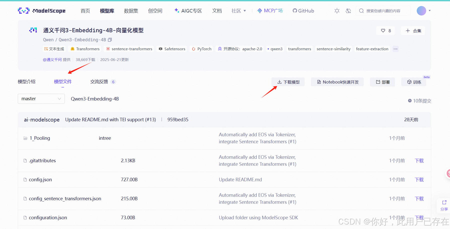Click the configuration.json file icon

(x=25, y=217)
